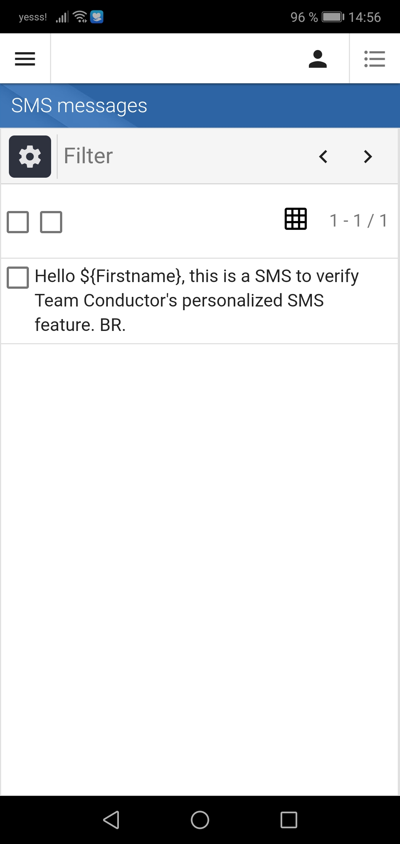The height and width of the screenshot is (844, 400).
Task: Click the left chevron next to Filter
Action: pyautogui.click(x=323, y=156)
